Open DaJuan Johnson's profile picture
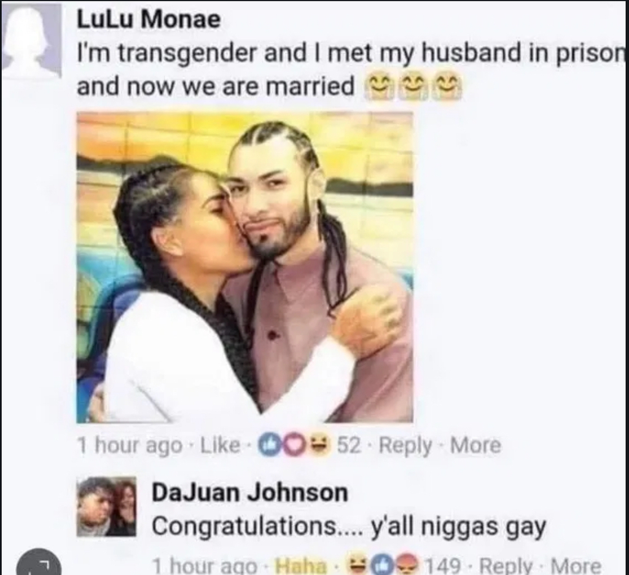The image size is (629, 575). 106,506
